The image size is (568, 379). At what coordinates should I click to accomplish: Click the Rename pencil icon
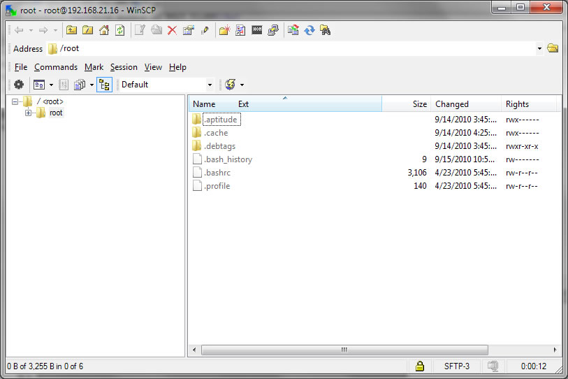(205, 30)
